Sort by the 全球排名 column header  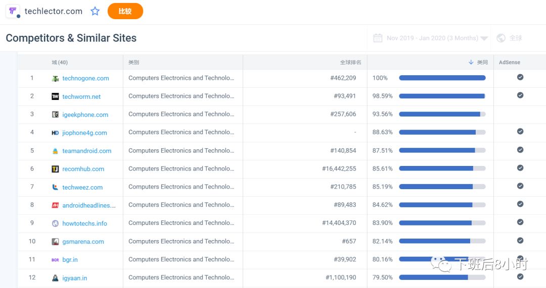point(351,62)
